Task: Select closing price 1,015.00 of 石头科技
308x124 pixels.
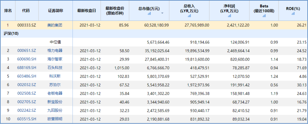Action: (122, 68)
